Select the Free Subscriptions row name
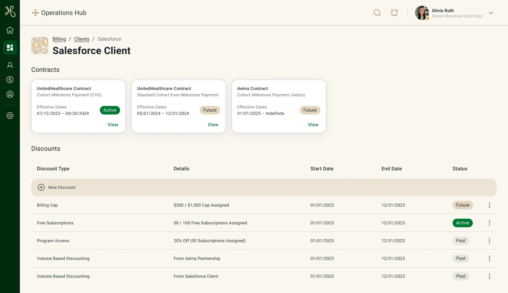508x293 pixels. point(55,223)
